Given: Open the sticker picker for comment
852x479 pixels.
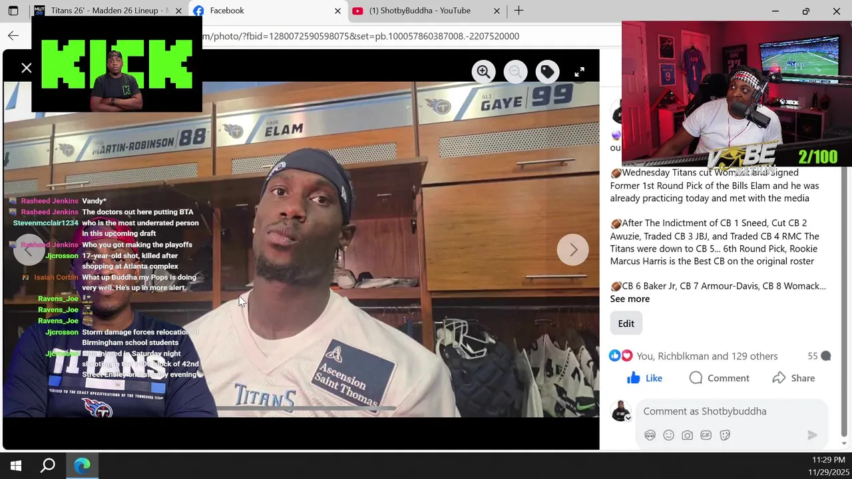Looking at the screenshot, I should (x=725, y=435).
